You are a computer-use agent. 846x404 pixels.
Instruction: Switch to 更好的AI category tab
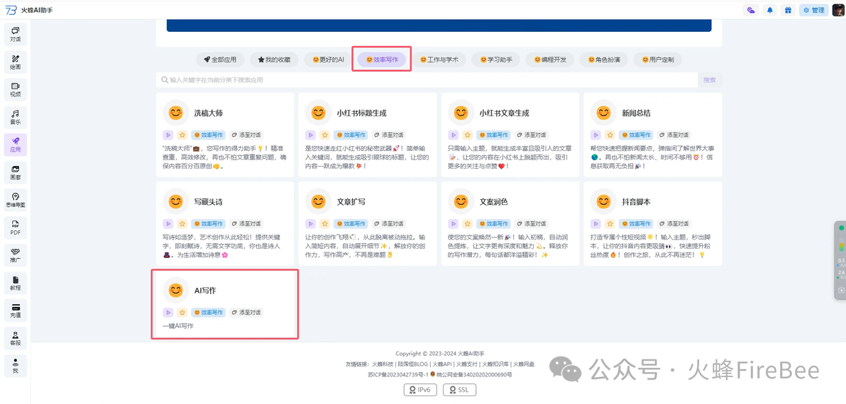click(x=328, y=60)
